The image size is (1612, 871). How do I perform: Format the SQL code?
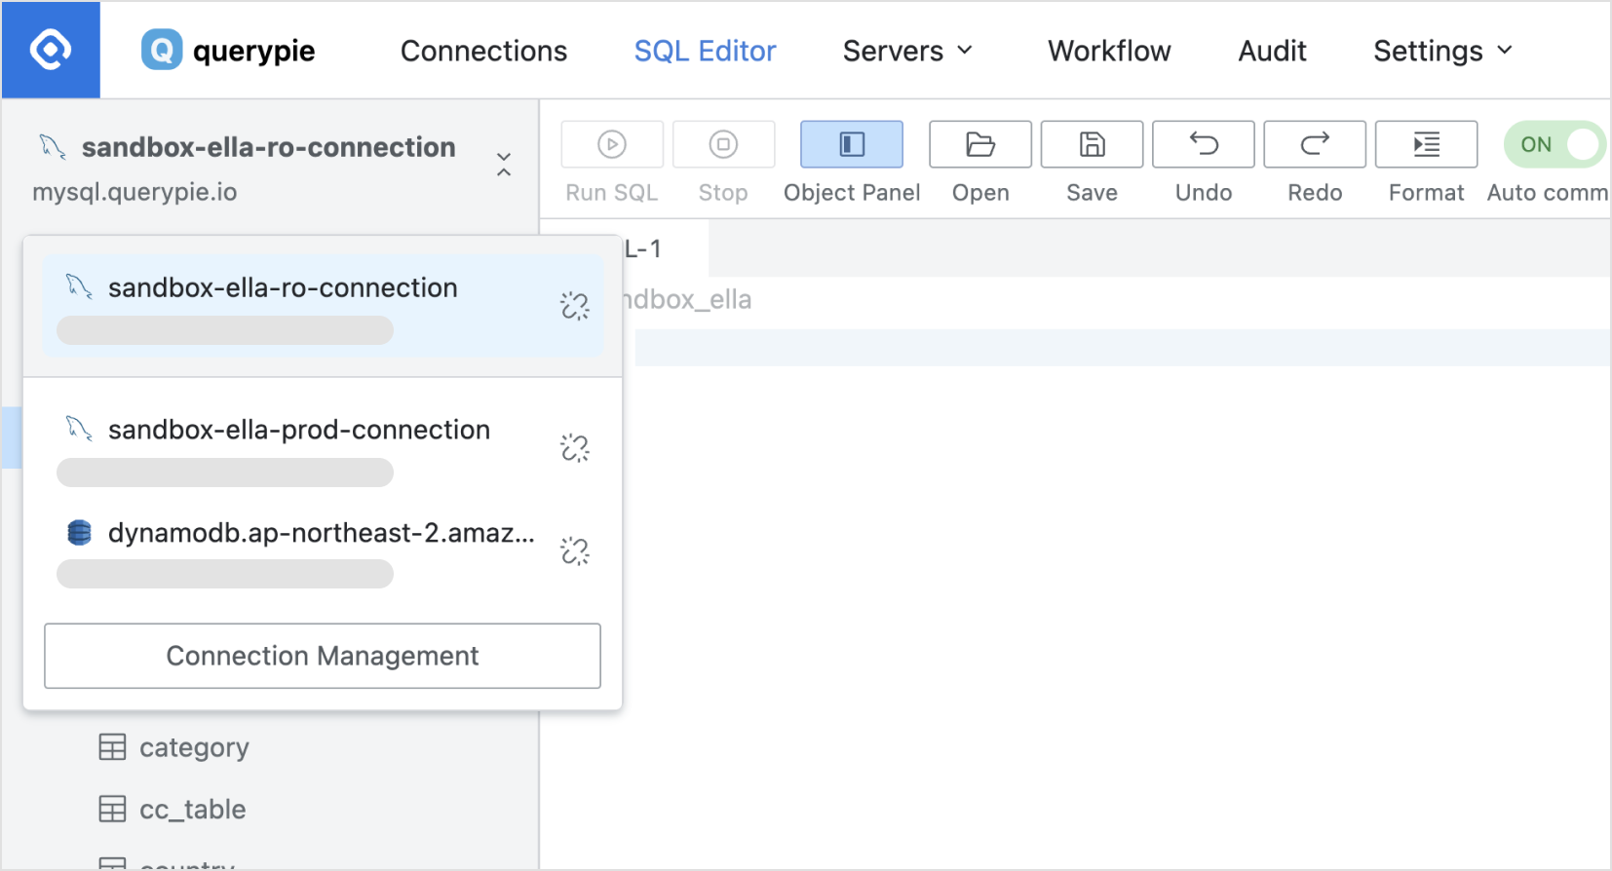pyautogui.click(x=1426, y=144)
